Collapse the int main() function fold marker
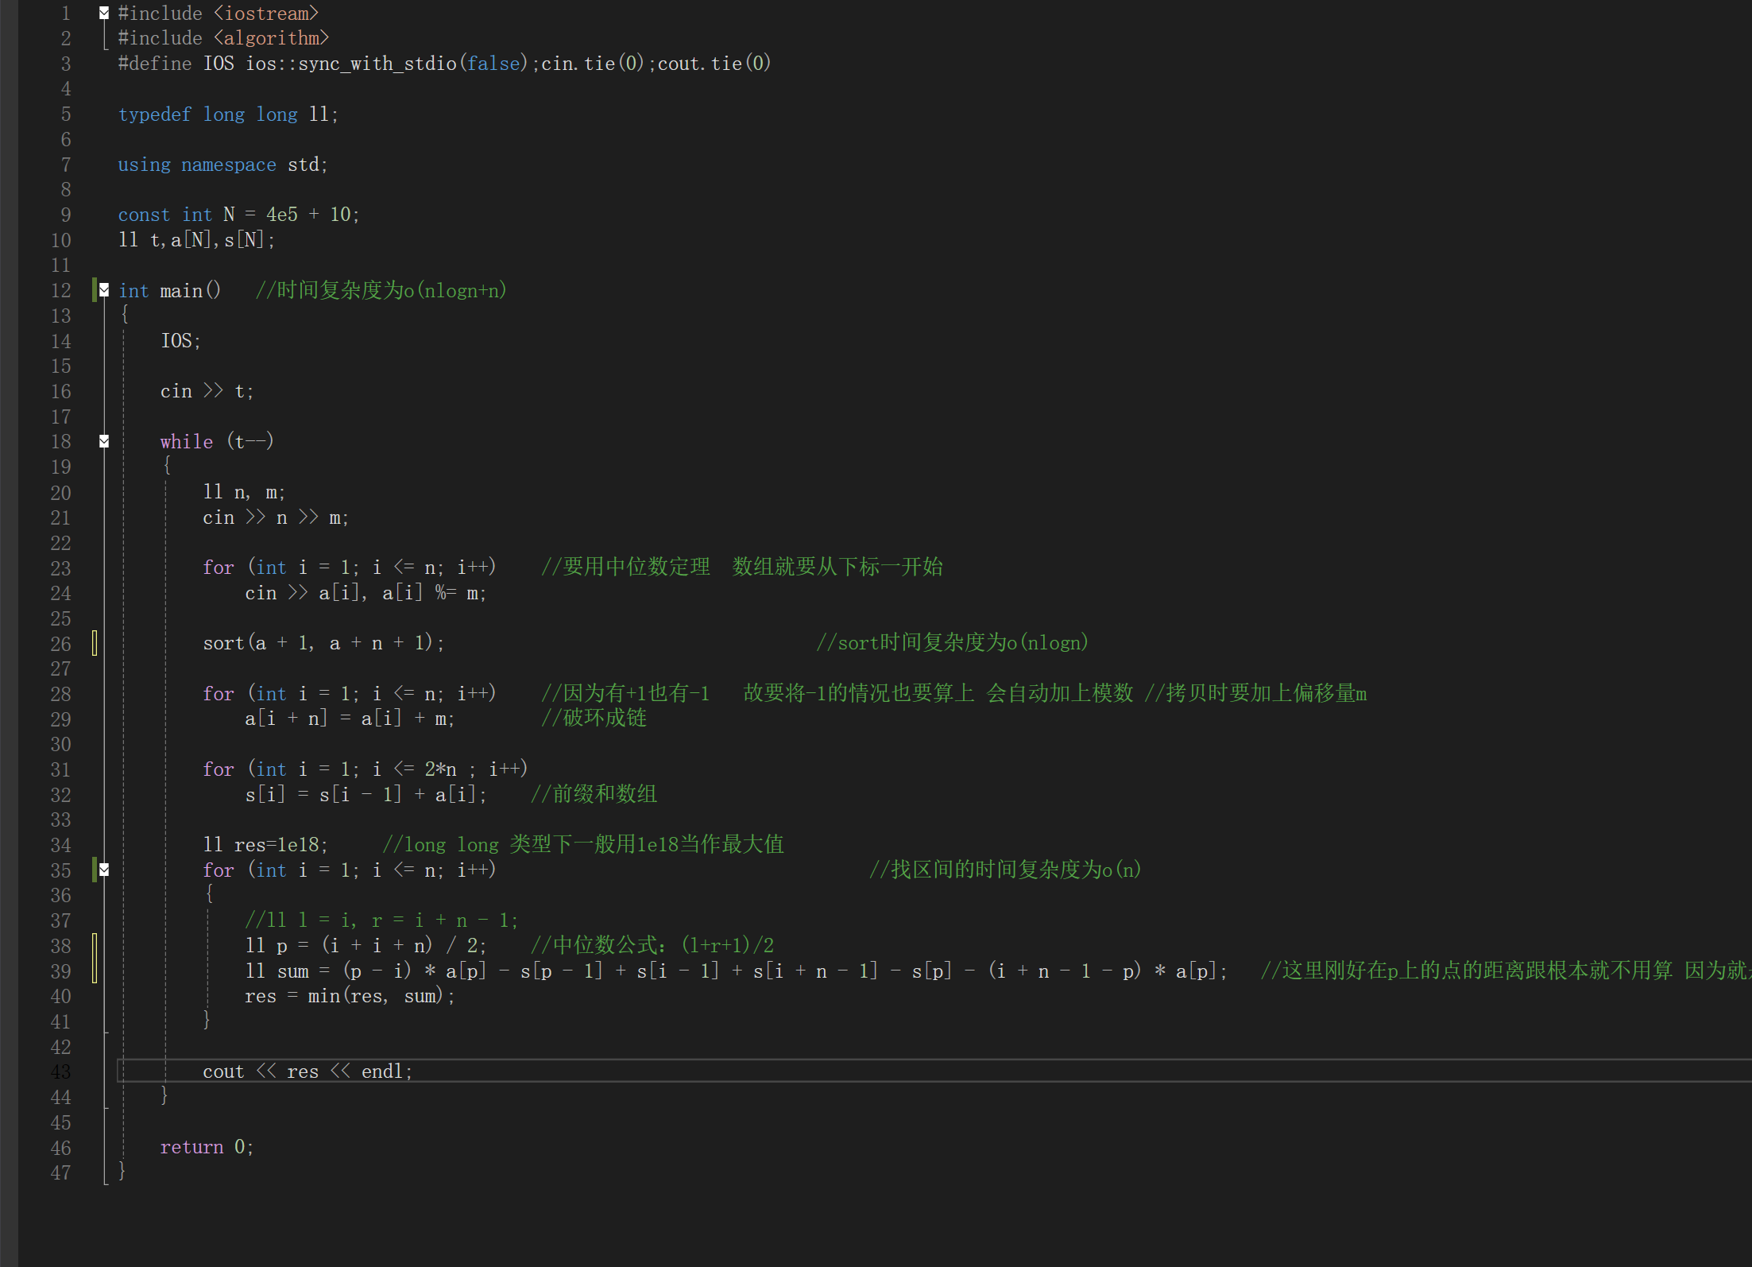This screenshot has height=1267, width=1752. (x=104, y=290)
